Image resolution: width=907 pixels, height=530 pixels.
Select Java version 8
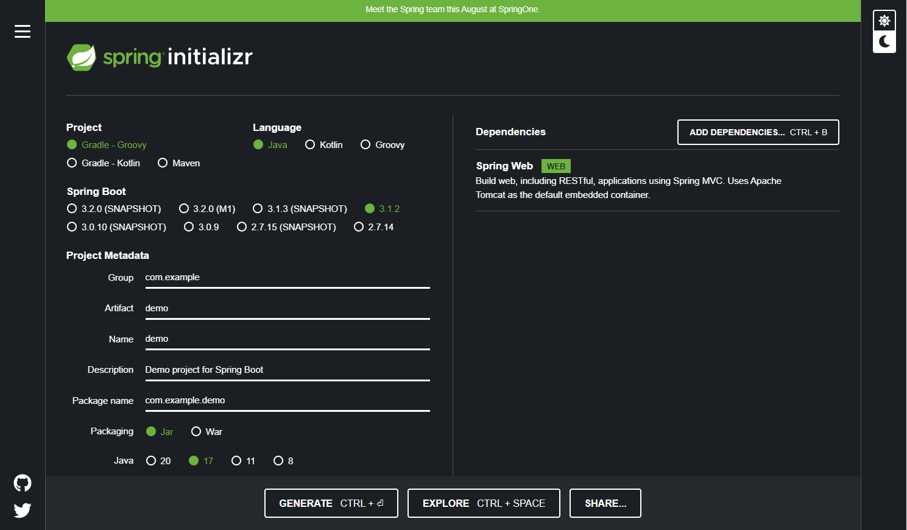[x=284, y=461]
